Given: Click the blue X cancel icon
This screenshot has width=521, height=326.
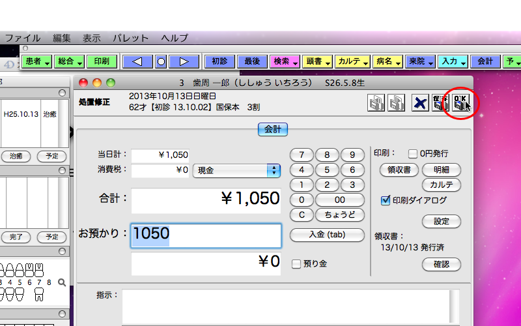Looking at the screenshot, I should pyautogui.click(x=420, y=102).
